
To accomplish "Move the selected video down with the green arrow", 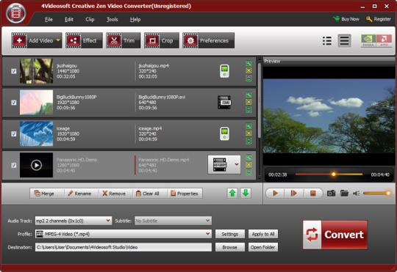I will (x=246, y=194).
